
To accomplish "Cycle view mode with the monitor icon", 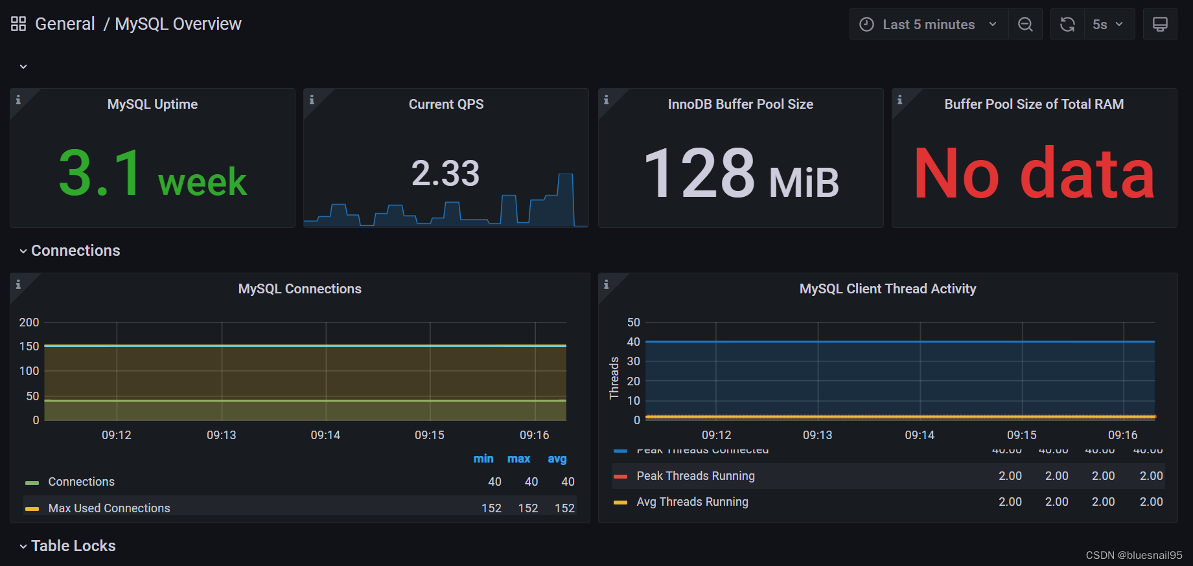I will pos(1160,24).
